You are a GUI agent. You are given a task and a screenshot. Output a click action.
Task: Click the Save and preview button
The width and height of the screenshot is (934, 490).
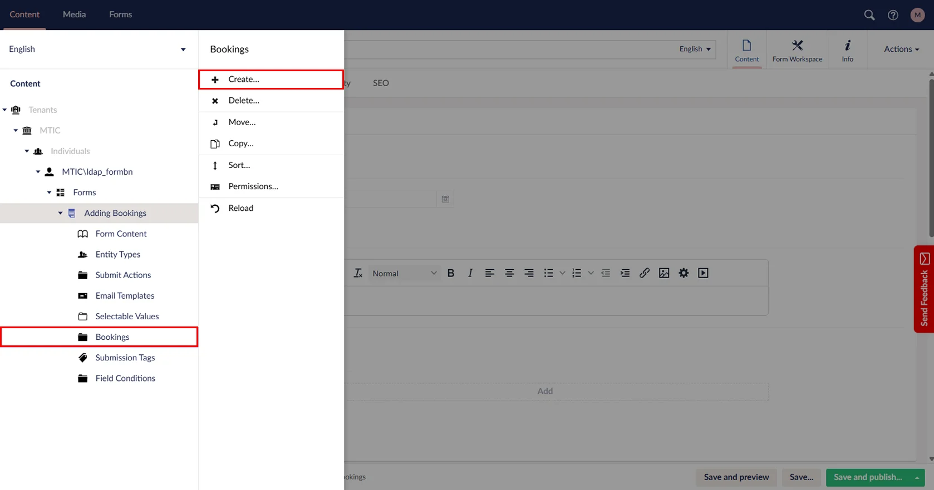[x=736, y=477]
